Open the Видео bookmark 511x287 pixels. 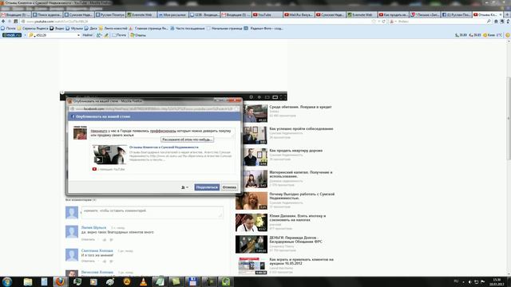click(x=57, y=29)
